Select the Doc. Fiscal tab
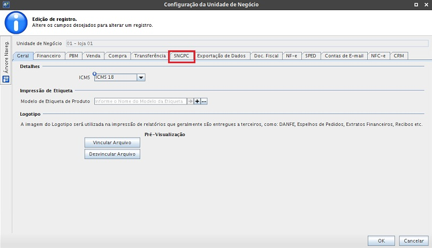This screenshot has width=432, height=248. [266, 56]
